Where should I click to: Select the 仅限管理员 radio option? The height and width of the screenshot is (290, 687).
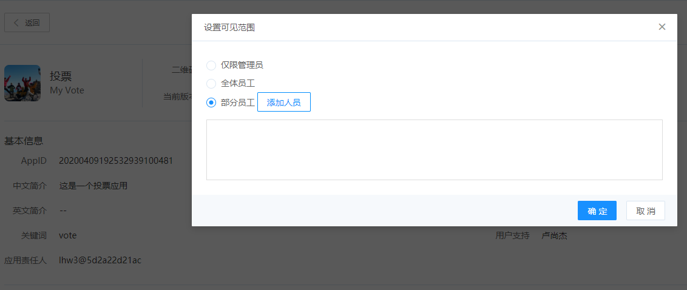211,66
